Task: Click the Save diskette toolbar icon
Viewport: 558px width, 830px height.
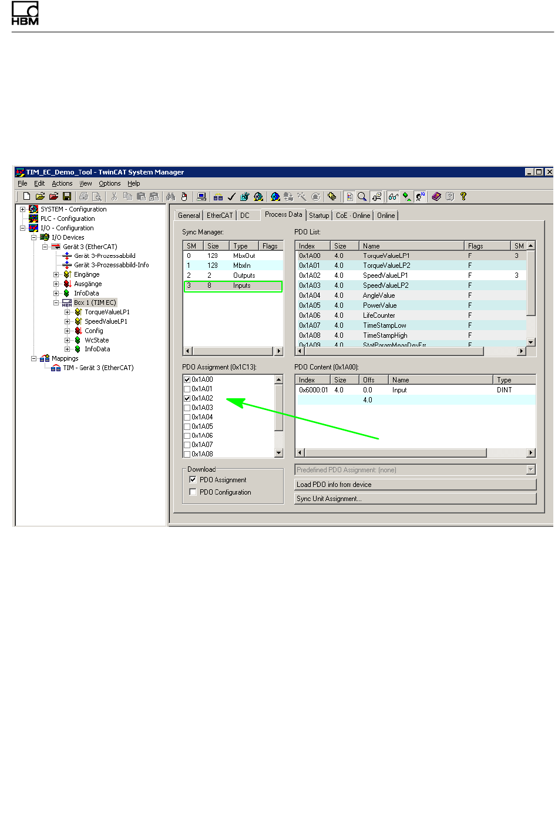Action: pos(67,197)
